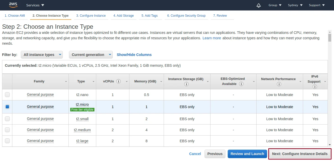
Task: Click the IPv6 Support info icon
Action: tap(314, 87)
